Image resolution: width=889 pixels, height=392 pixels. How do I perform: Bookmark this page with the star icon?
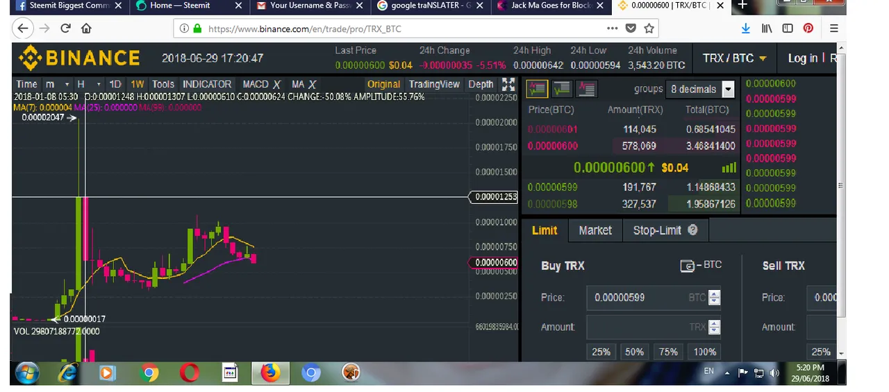tap(649, 28)
